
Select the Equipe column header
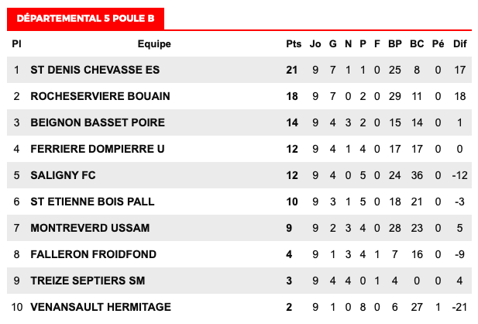tap(154, 44)
